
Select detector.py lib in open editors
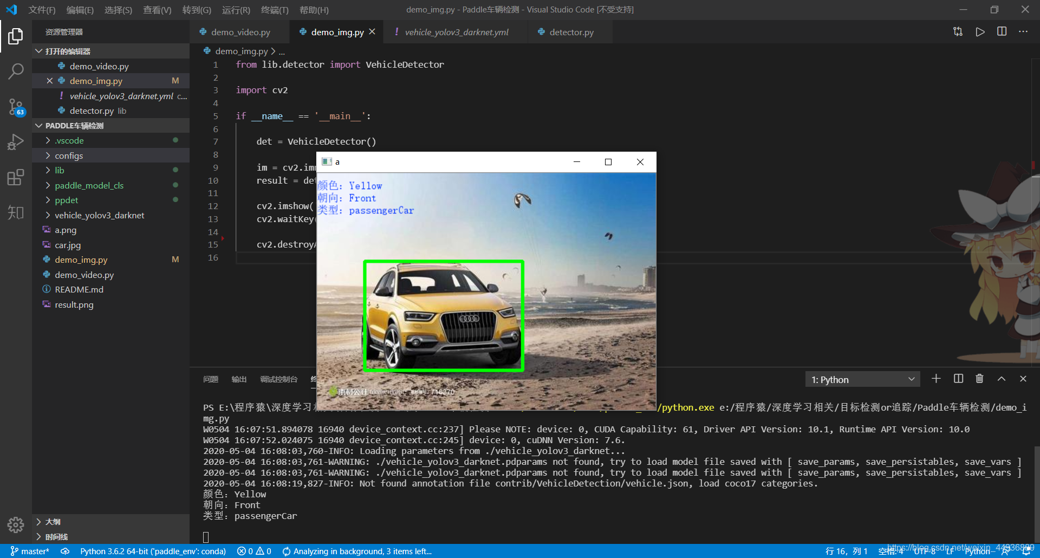(111, 111)
